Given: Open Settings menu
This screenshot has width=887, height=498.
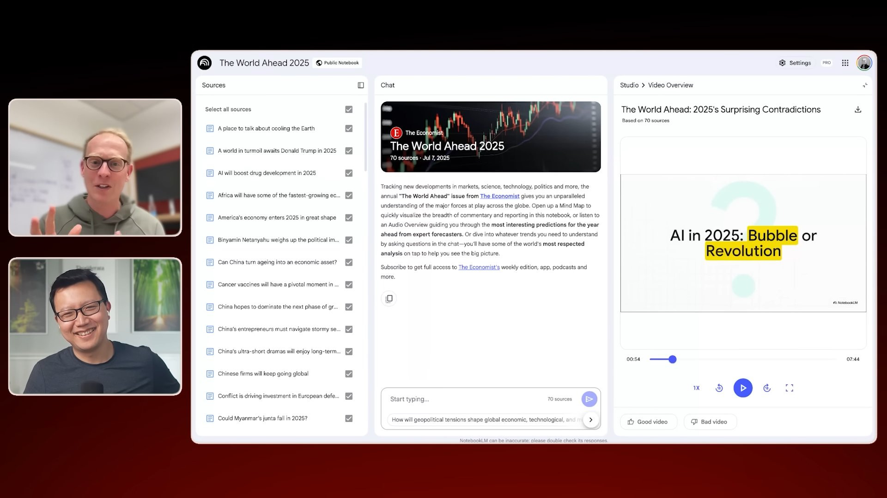Looking at the screenshot, I should [x=795, y=63].
